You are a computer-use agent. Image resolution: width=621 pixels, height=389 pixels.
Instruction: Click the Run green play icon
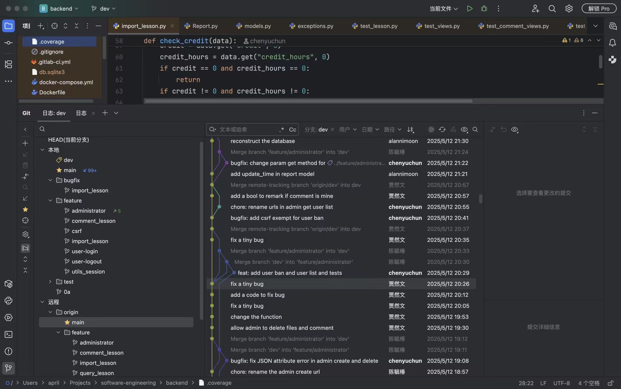pyautogui.click(x=469, y=9)
